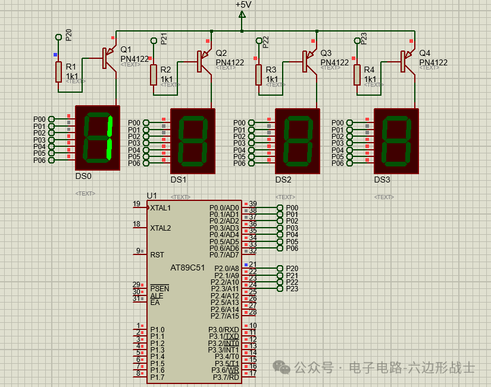491x387 pixels.
Task: Click the "1k1" value beside R1
Action: [72, 76]
